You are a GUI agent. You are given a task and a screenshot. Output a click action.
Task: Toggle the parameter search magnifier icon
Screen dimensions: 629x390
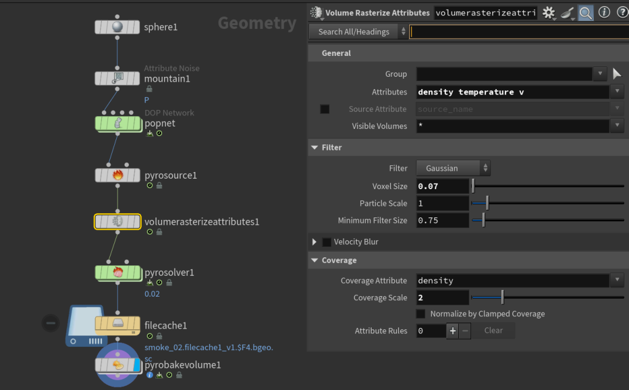(x=585, y=13)
